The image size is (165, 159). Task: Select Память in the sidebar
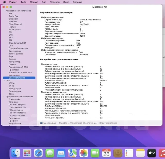pos(12,65)
